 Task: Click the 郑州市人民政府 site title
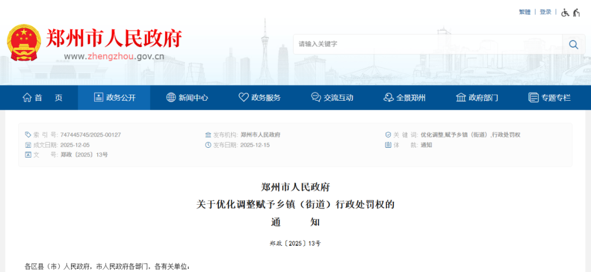click(x=113, y=38)
